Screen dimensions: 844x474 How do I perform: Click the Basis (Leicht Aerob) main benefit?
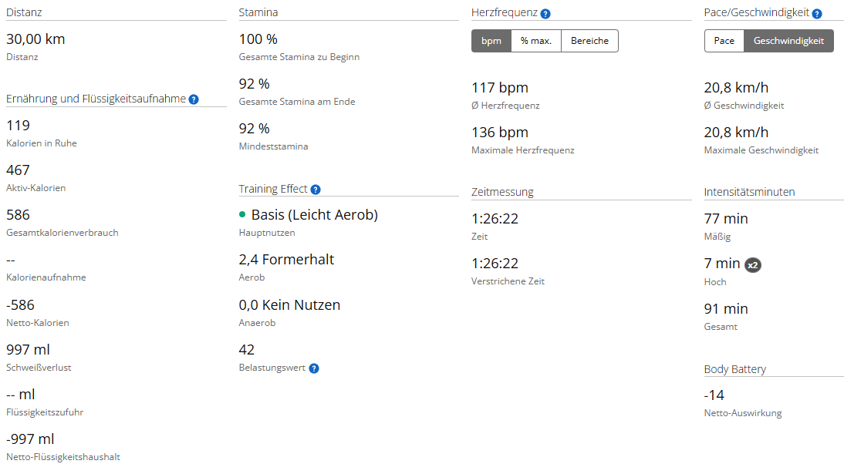click(314, 215)
